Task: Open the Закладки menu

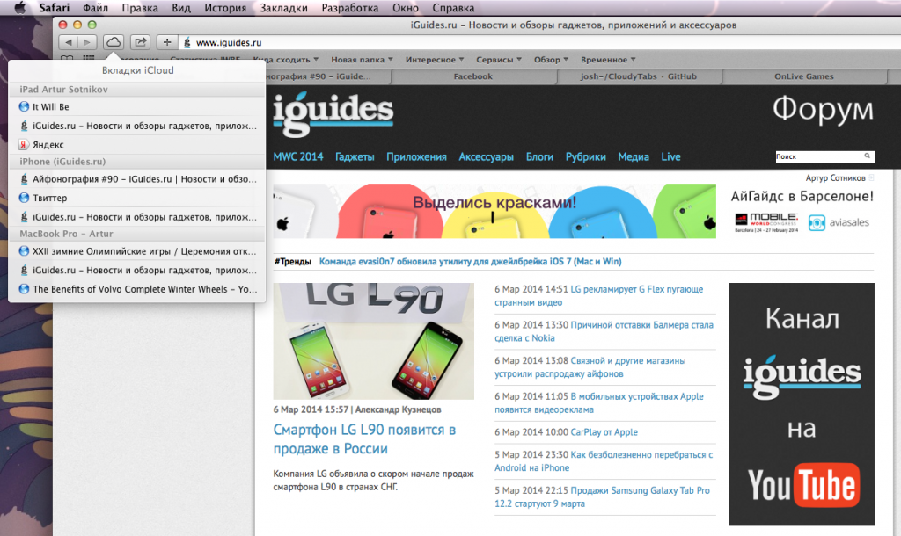Action: coord(283,8)
